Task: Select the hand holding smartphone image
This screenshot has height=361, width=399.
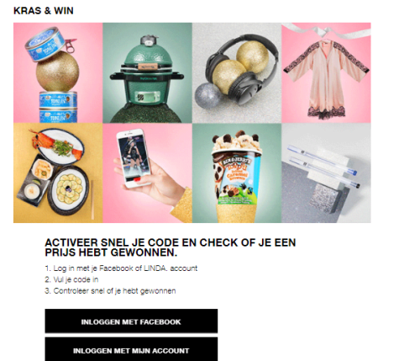Action: point(147,173)
